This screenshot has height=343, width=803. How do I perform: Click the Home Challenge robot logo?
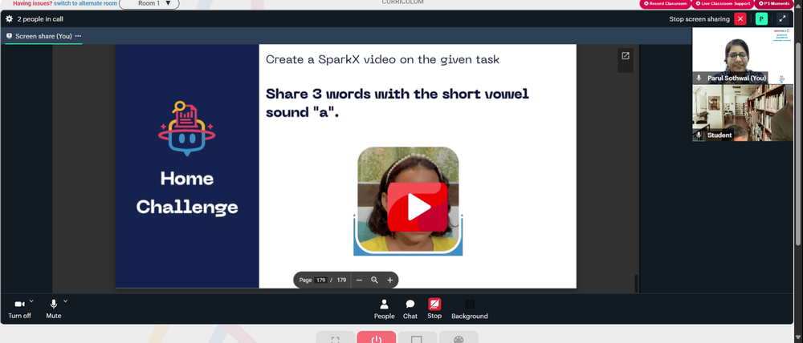(x=187, y=129)
